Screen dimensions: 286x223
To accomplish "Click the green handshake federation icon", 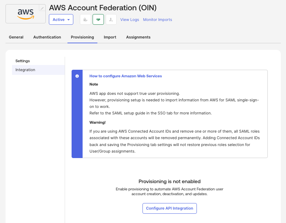I will [98, 20].
